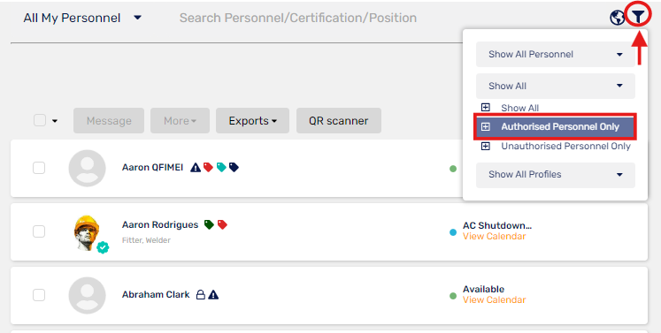
Task: Click the QR scanner button
Action: coord(339,121)
